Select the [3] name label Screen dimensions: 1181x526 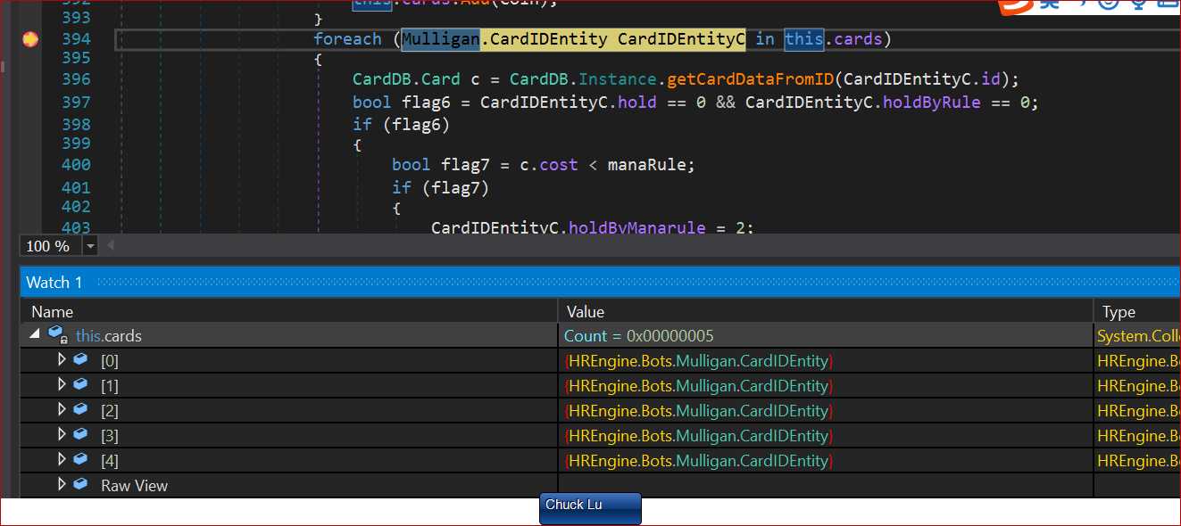[x=110, y=436]
